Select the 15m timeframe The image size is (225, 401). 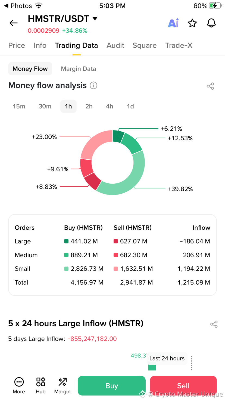[x=19, y=106]
